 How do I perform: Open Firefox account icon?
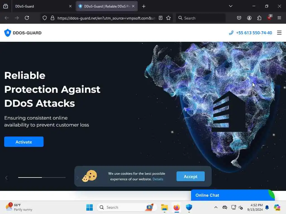coord(249,18)
